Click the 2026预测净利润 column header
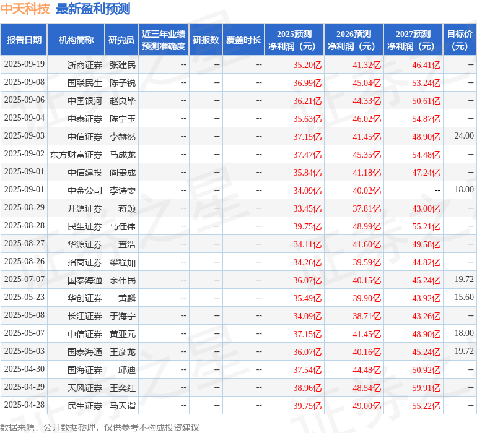This screenshot has width=477, height=433. click(354, 40)
